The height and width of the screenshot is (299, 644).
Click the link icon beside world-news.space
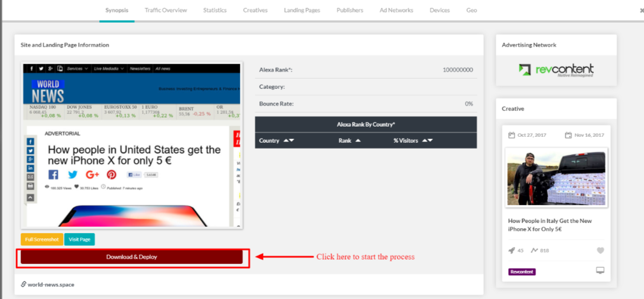click(23, 284)
